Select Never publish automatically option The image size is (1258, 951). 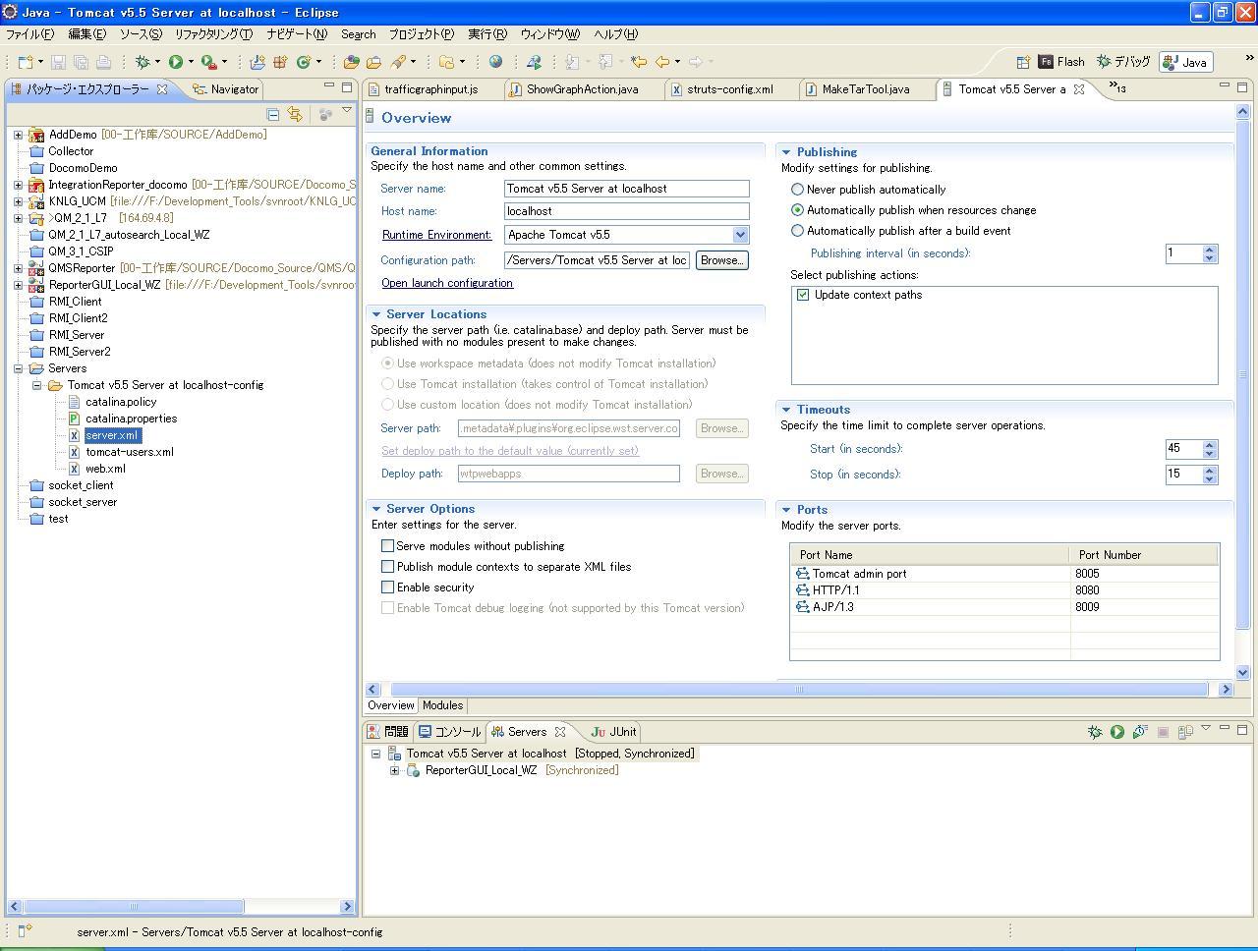(x=797, y=190)
